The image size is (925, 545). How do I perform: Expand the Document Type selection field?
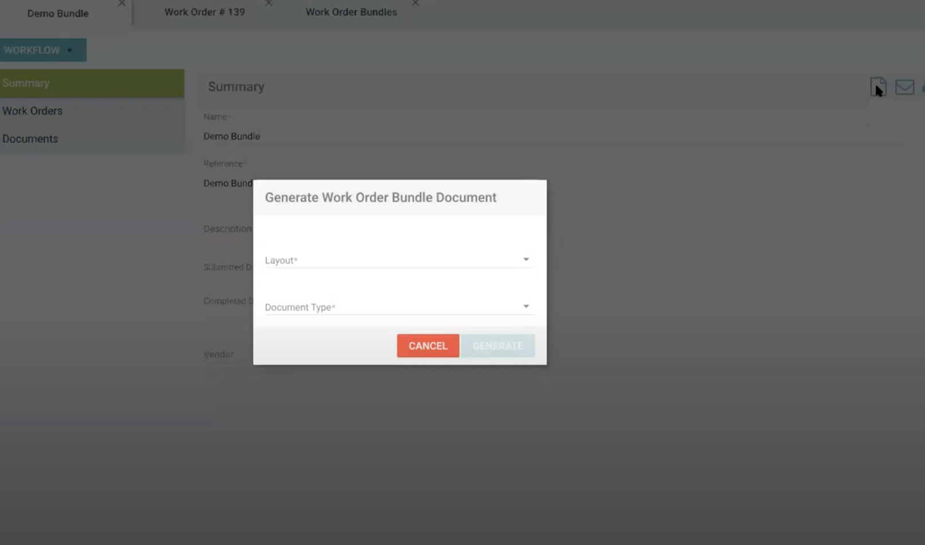395,307
